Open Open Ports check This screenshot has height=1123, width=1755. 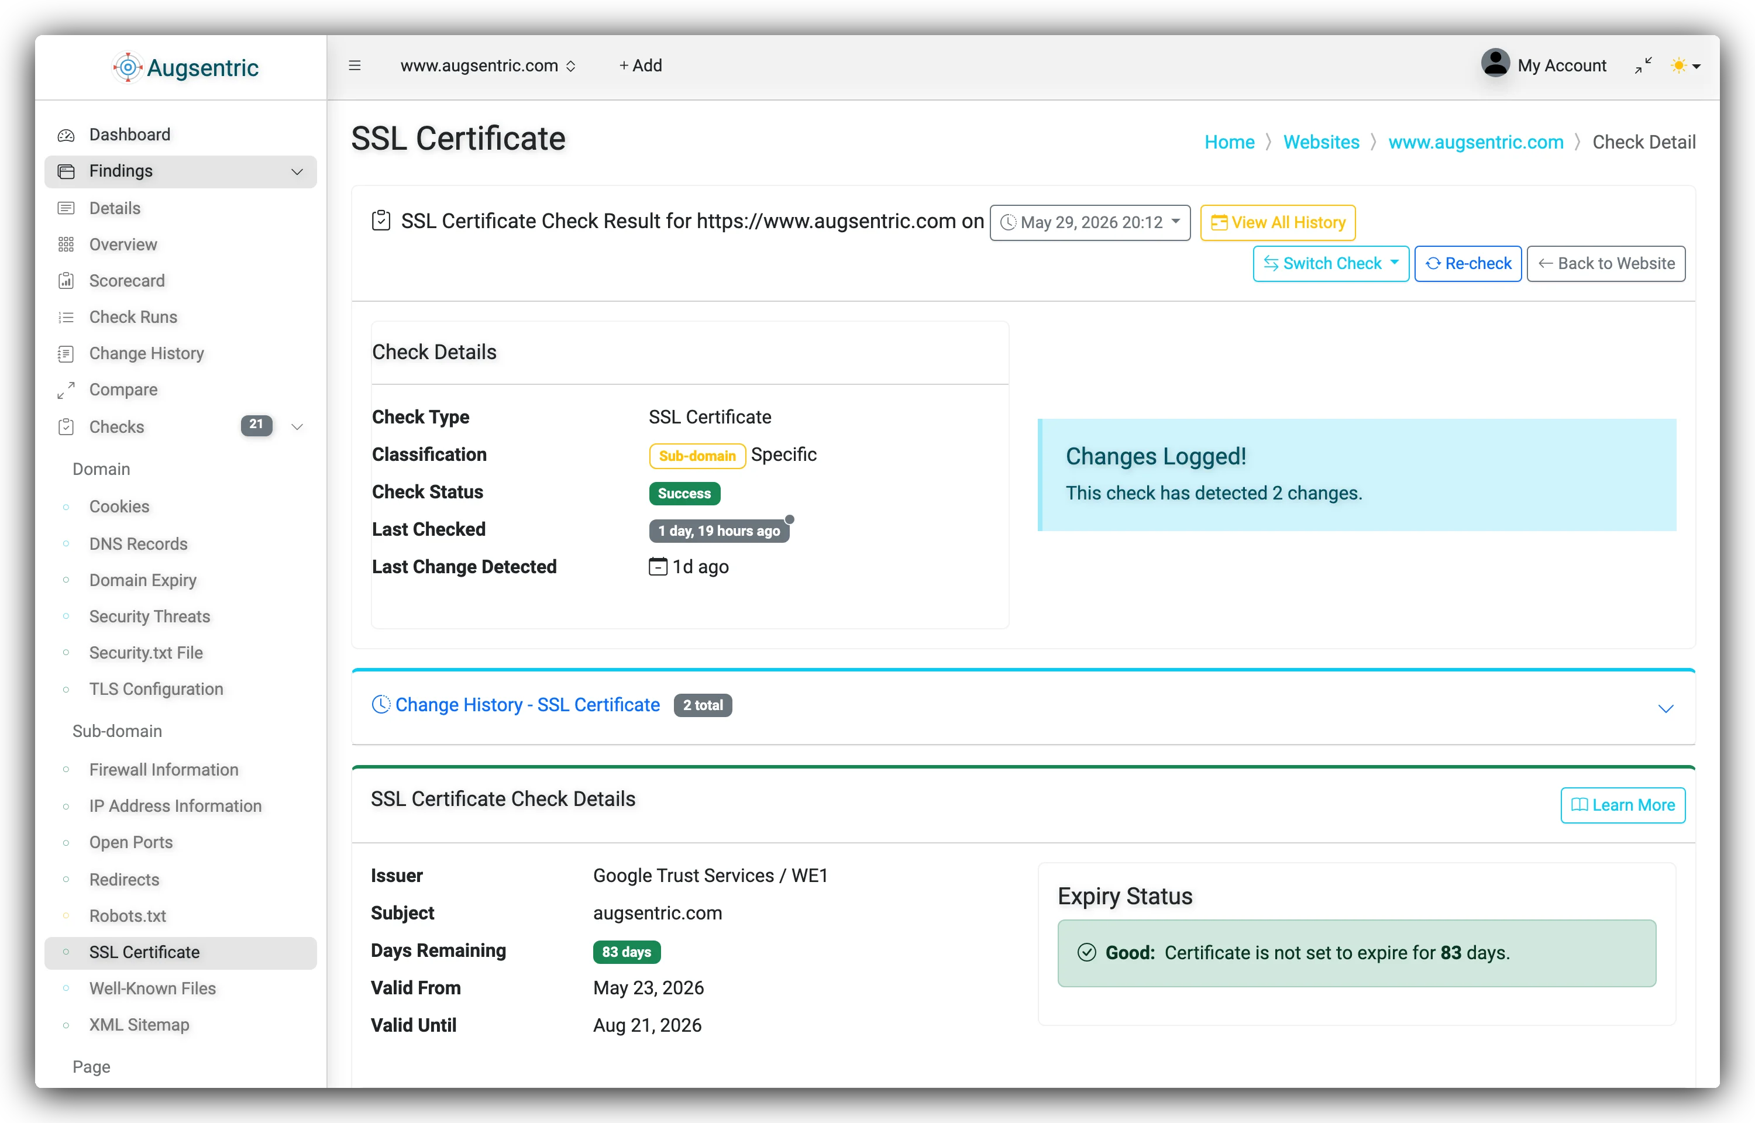coord(181,842)
